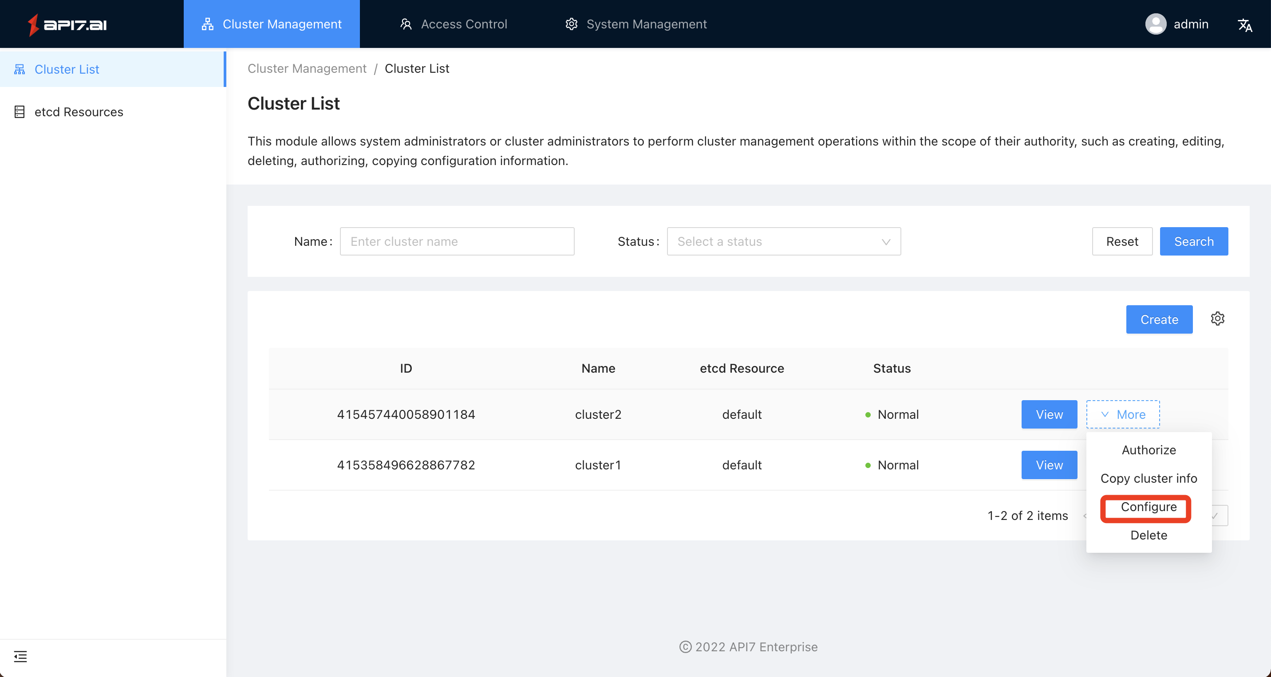The width and height of the screenshot is (1271, 677).
Task: Click the admin user avatar
Action: point(1155,24)
